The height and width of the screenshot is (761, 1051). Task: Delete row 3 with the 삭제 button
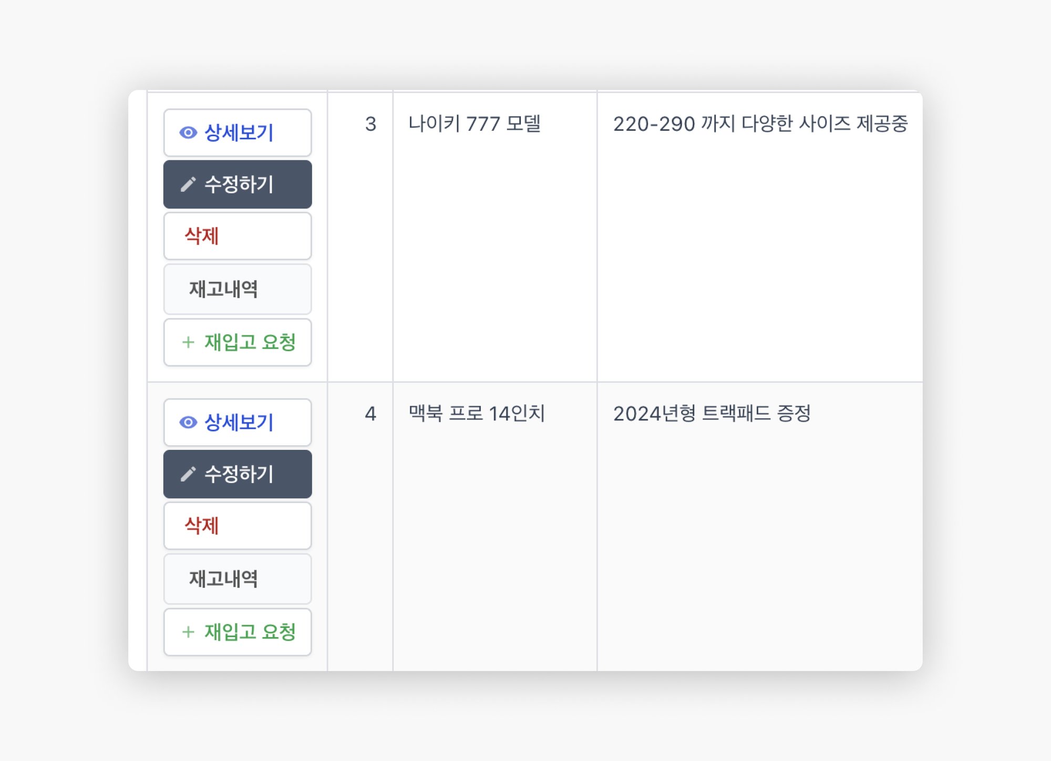[238, 236]
